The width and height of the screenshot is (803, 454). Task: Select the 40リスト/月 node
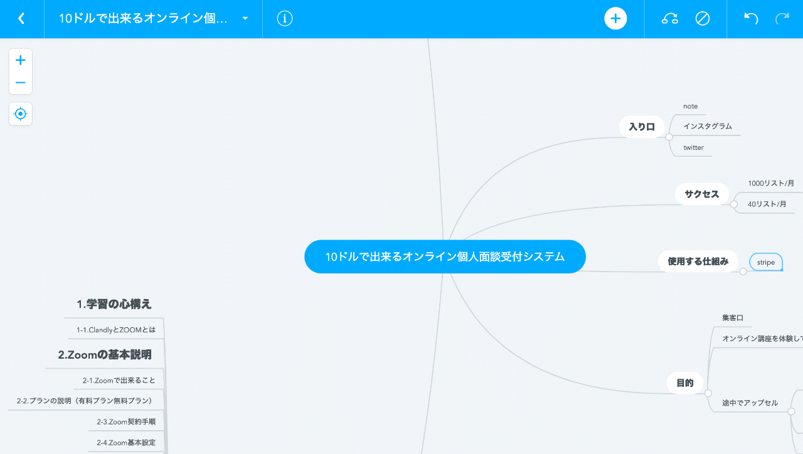tap(767, 204)
